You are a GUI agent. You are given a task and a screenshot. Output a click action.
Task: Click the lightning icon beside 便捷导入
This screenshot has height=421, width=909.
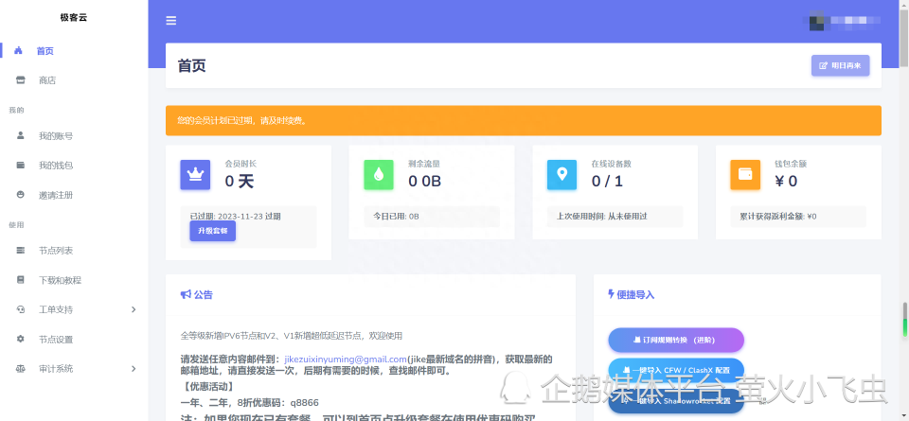click(610, 295)
